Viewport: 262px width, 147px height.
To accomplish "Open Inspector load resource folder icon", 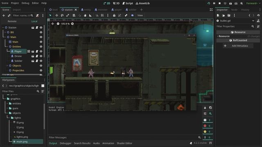I will [224, 16].
